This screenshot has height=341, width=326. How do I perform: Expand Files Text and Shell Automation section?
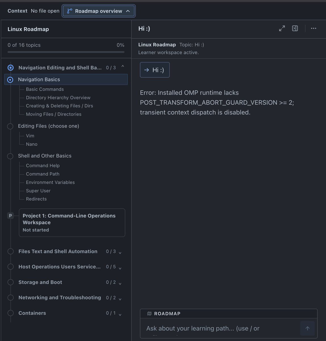(x=120, y=253)
